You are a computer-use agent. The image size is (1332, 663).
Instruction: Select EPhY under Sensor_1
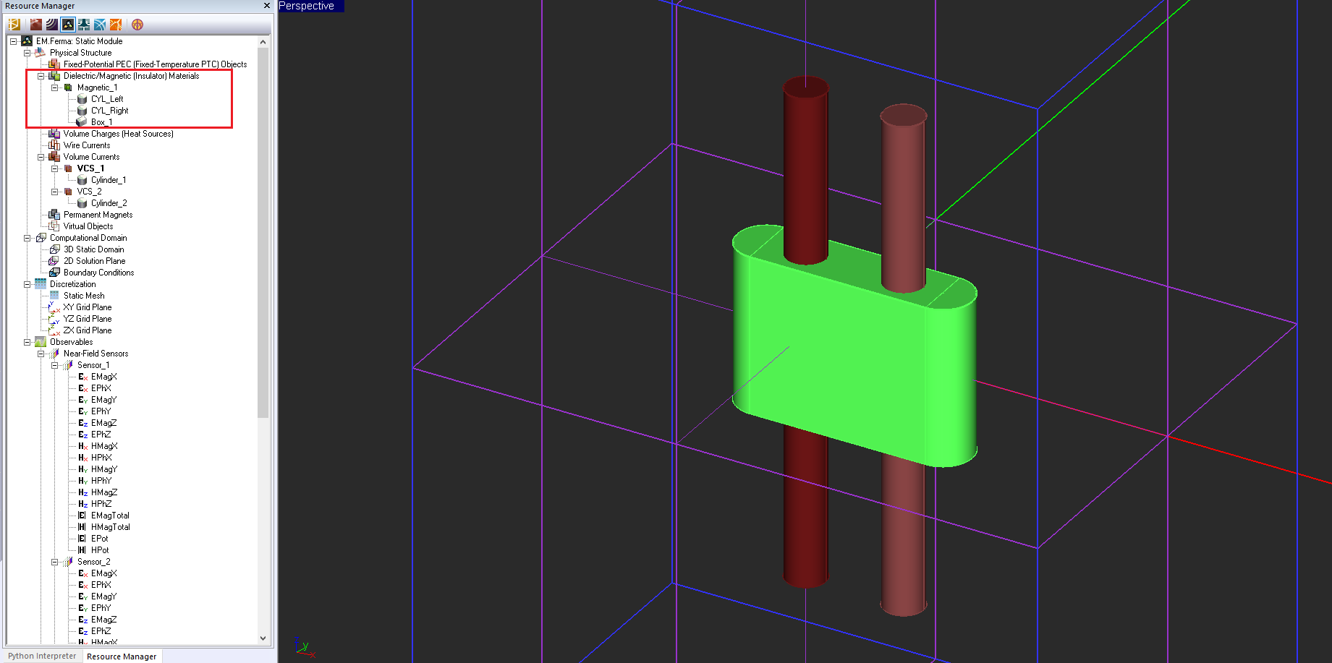[x=101, y=411]
